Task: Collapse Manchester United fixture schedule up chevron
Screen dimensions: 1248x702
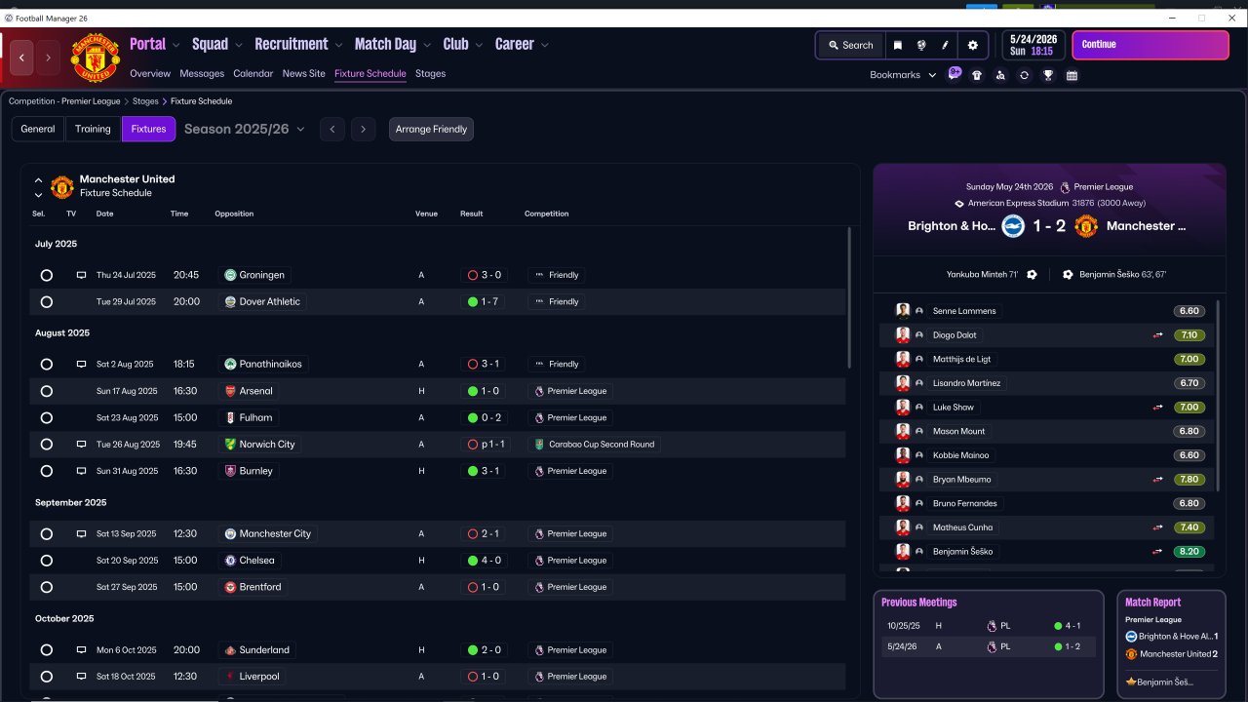Action: (38, 180)
